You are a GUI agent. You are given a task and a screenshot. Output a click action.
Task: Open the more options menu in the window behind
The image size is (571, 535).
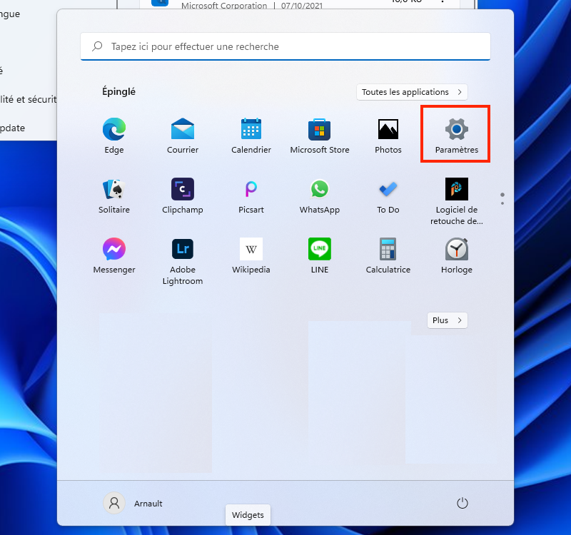point(442,2)
